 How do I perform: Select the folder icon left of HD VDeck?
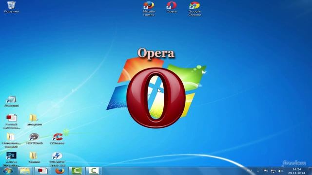coord(11,140)
